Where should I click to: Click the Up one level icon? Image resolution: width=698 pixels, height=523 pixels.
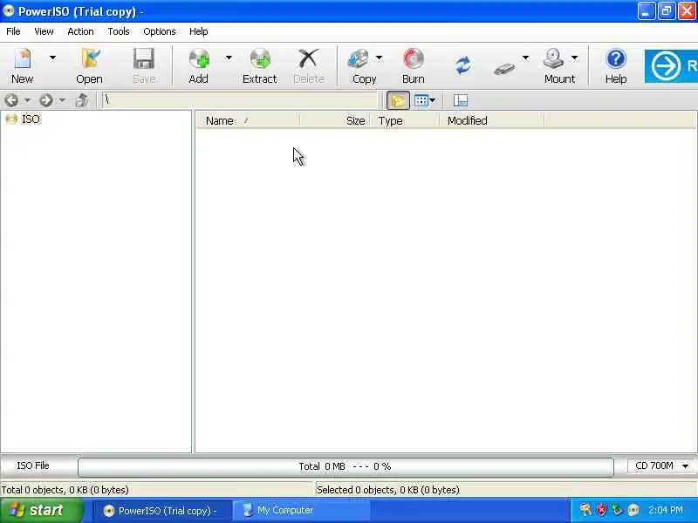pyautogui.click(x=81, y=100)
